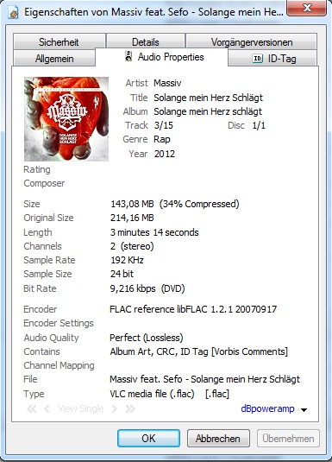Screen dimensions: 332x462
Task: Click track value 3/15
Action: coord(163,125)
